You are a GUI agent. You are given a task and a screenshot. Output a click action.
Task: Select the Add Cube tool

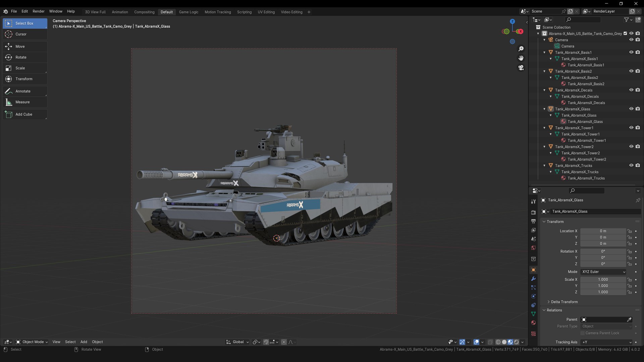click(x=25, y=114)
